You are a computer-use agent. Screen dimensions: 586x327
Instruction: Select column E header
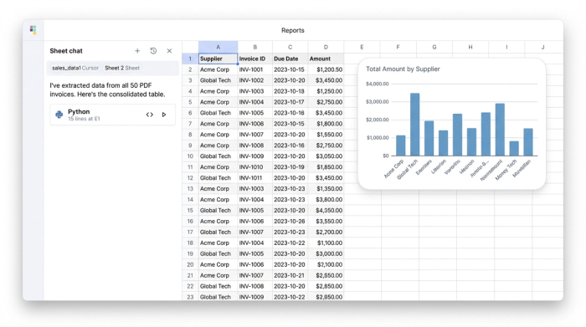coord(362,47)
